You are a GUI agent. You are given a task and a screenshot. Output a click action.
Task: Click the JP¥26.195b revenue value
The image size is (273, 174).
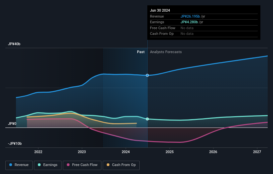pyautogui.click(x=190, y=16)
